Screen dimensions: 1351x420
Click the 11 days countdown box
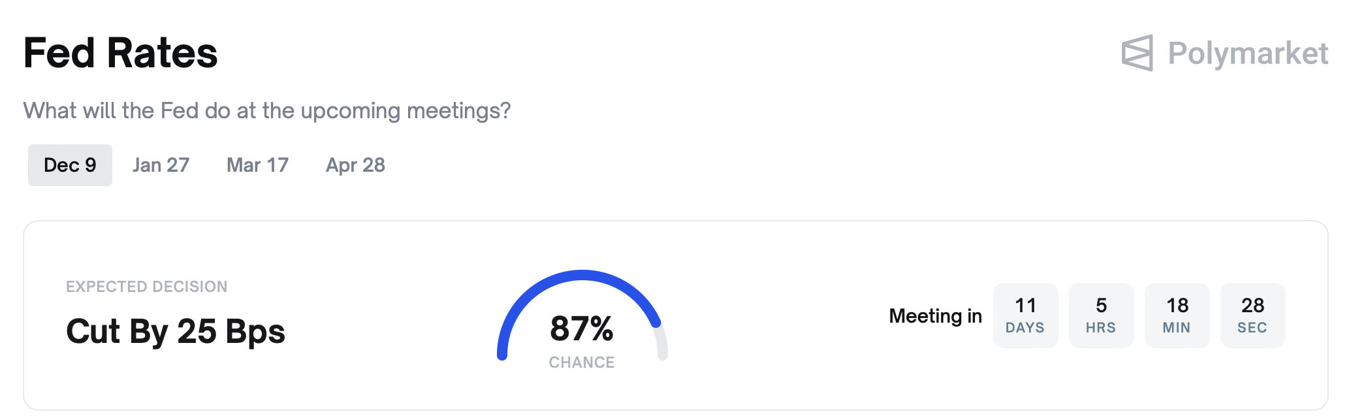[1025, 315]
